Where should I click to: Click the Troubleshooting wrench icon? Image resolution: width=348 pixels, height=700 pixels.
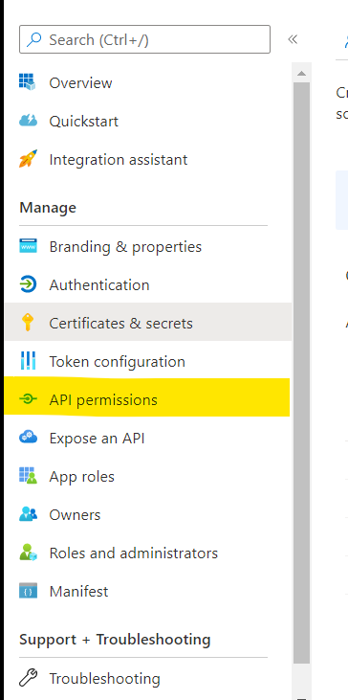pyautogui.click(x=28, y=678)
